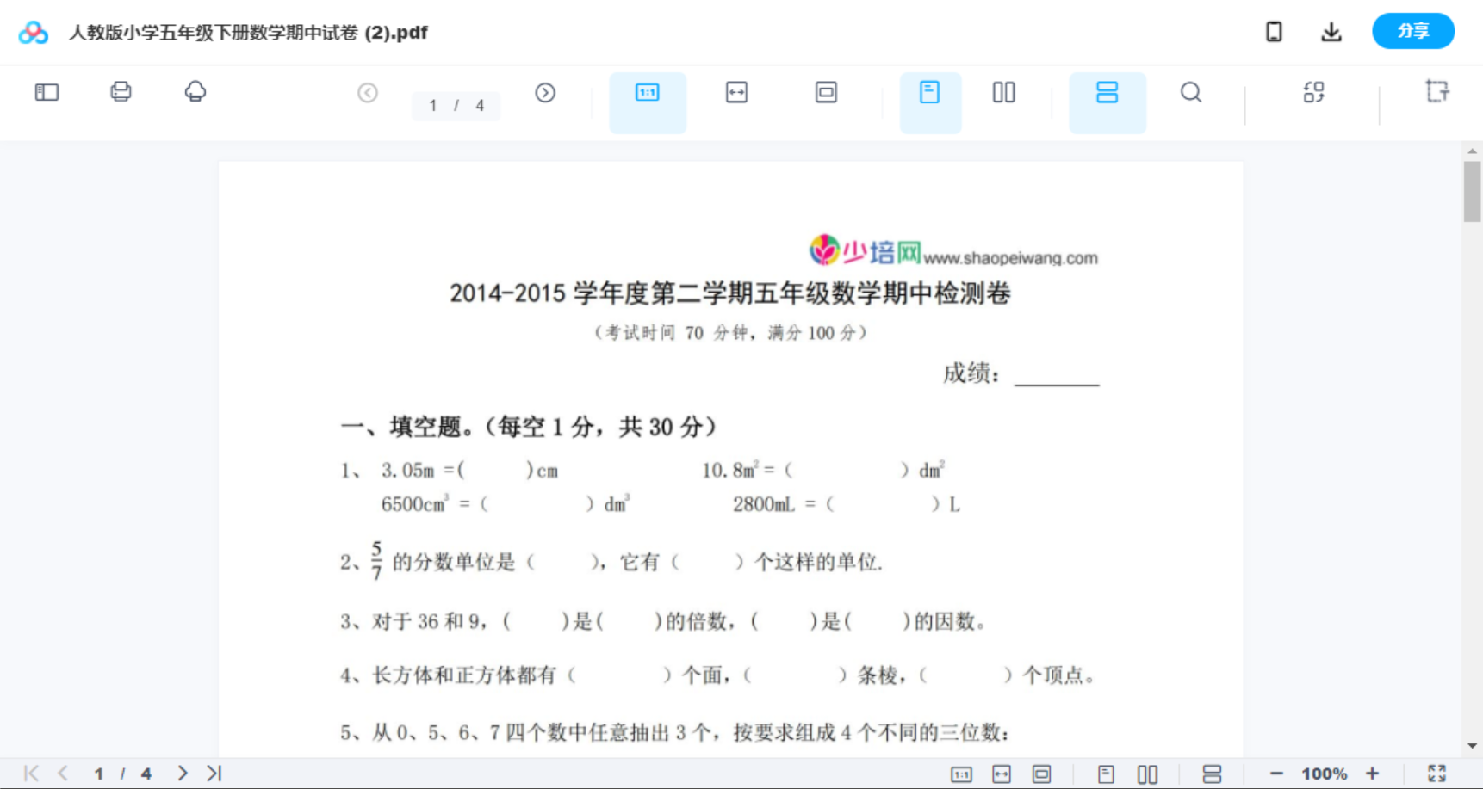The width and height of the screenshot is (1483, 789).
Task: Open the thumbnail sidebar panel
Action: coord(47,91)
